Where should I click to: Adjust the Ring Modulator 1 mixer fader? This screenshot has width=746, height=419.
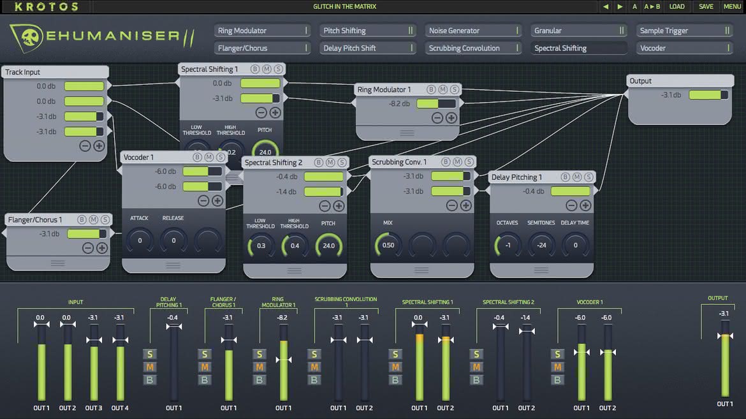(x=284, y=360)
